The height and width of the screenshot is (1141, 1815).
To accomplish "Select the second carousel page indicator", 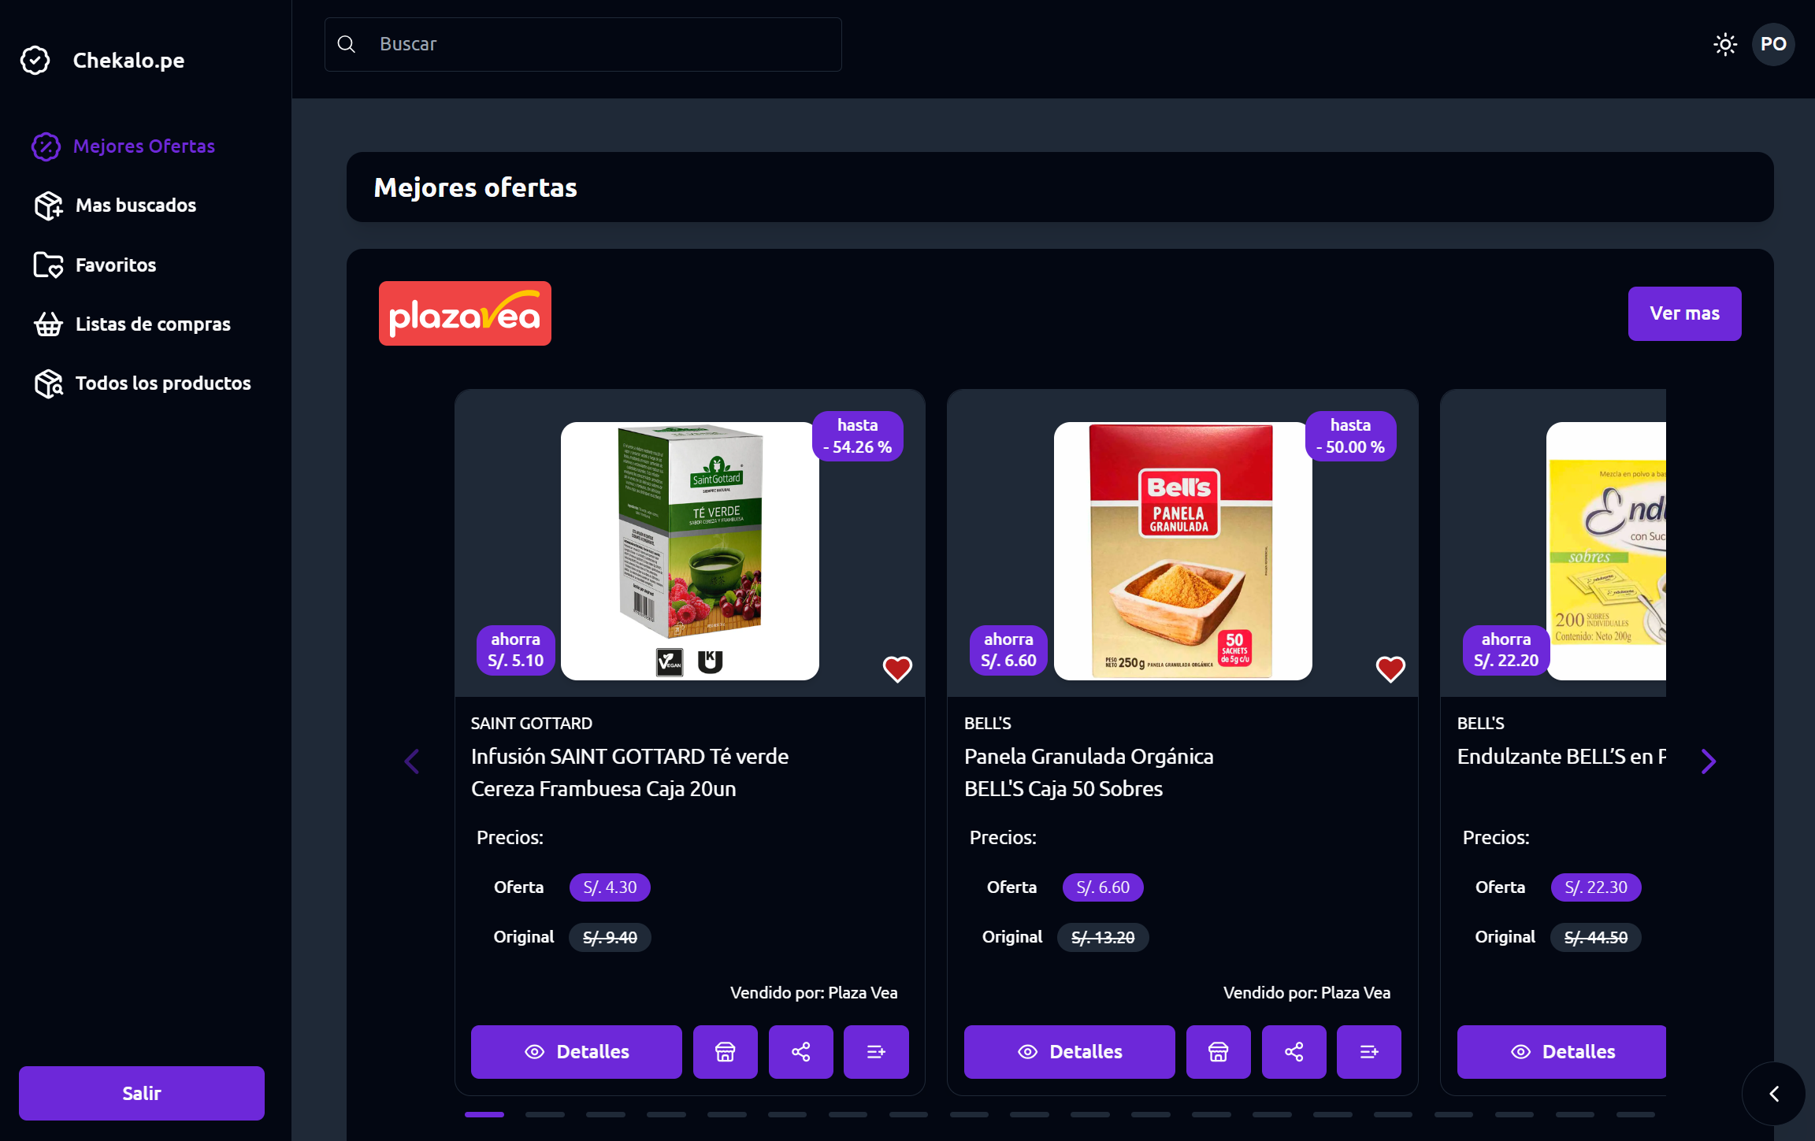I will 545,1115.
